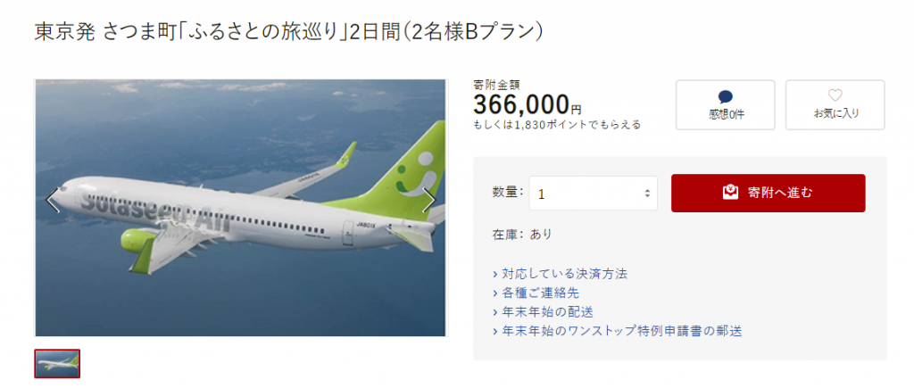Click the quantity up-down arrows
The width and height of the screenshot is (914, 388).
pyautogui.click(x=647, y=194)
